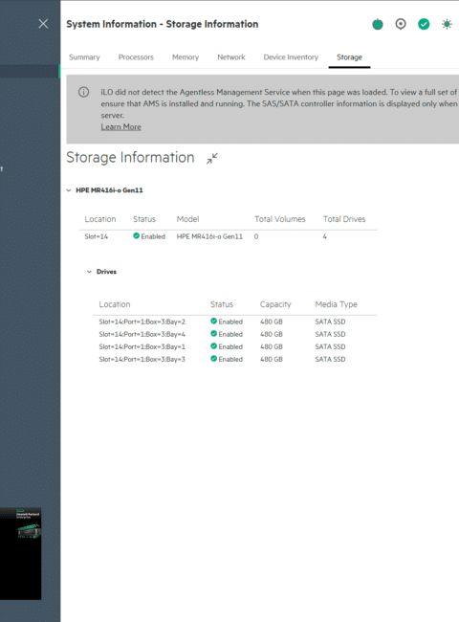Collapse the HPE MR416i-o Gen11 controller section

click(x=69, y=190)
